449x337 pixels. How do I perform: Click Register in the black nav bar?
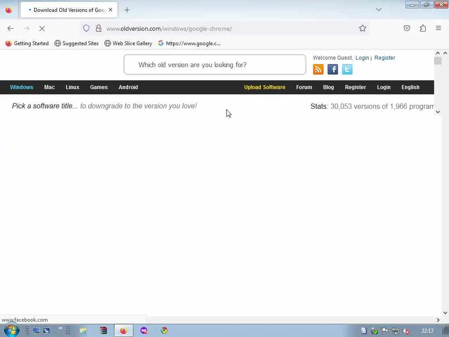pyautogui.click(x=355, y=87)
